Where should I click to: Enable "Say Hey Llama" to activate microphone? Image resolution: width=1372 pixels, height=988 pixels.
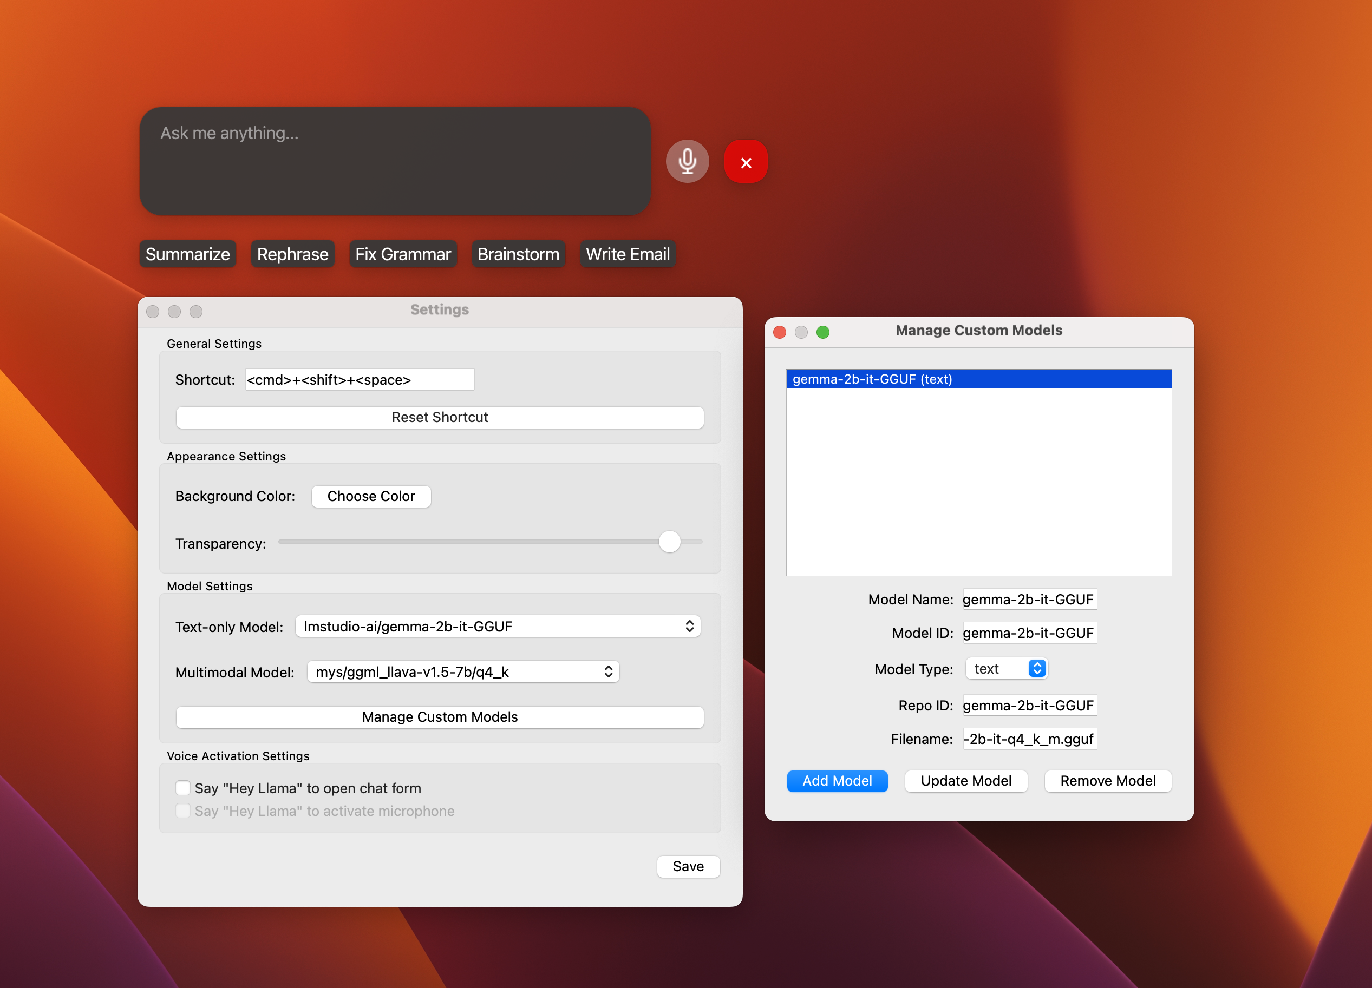[182, 811]
